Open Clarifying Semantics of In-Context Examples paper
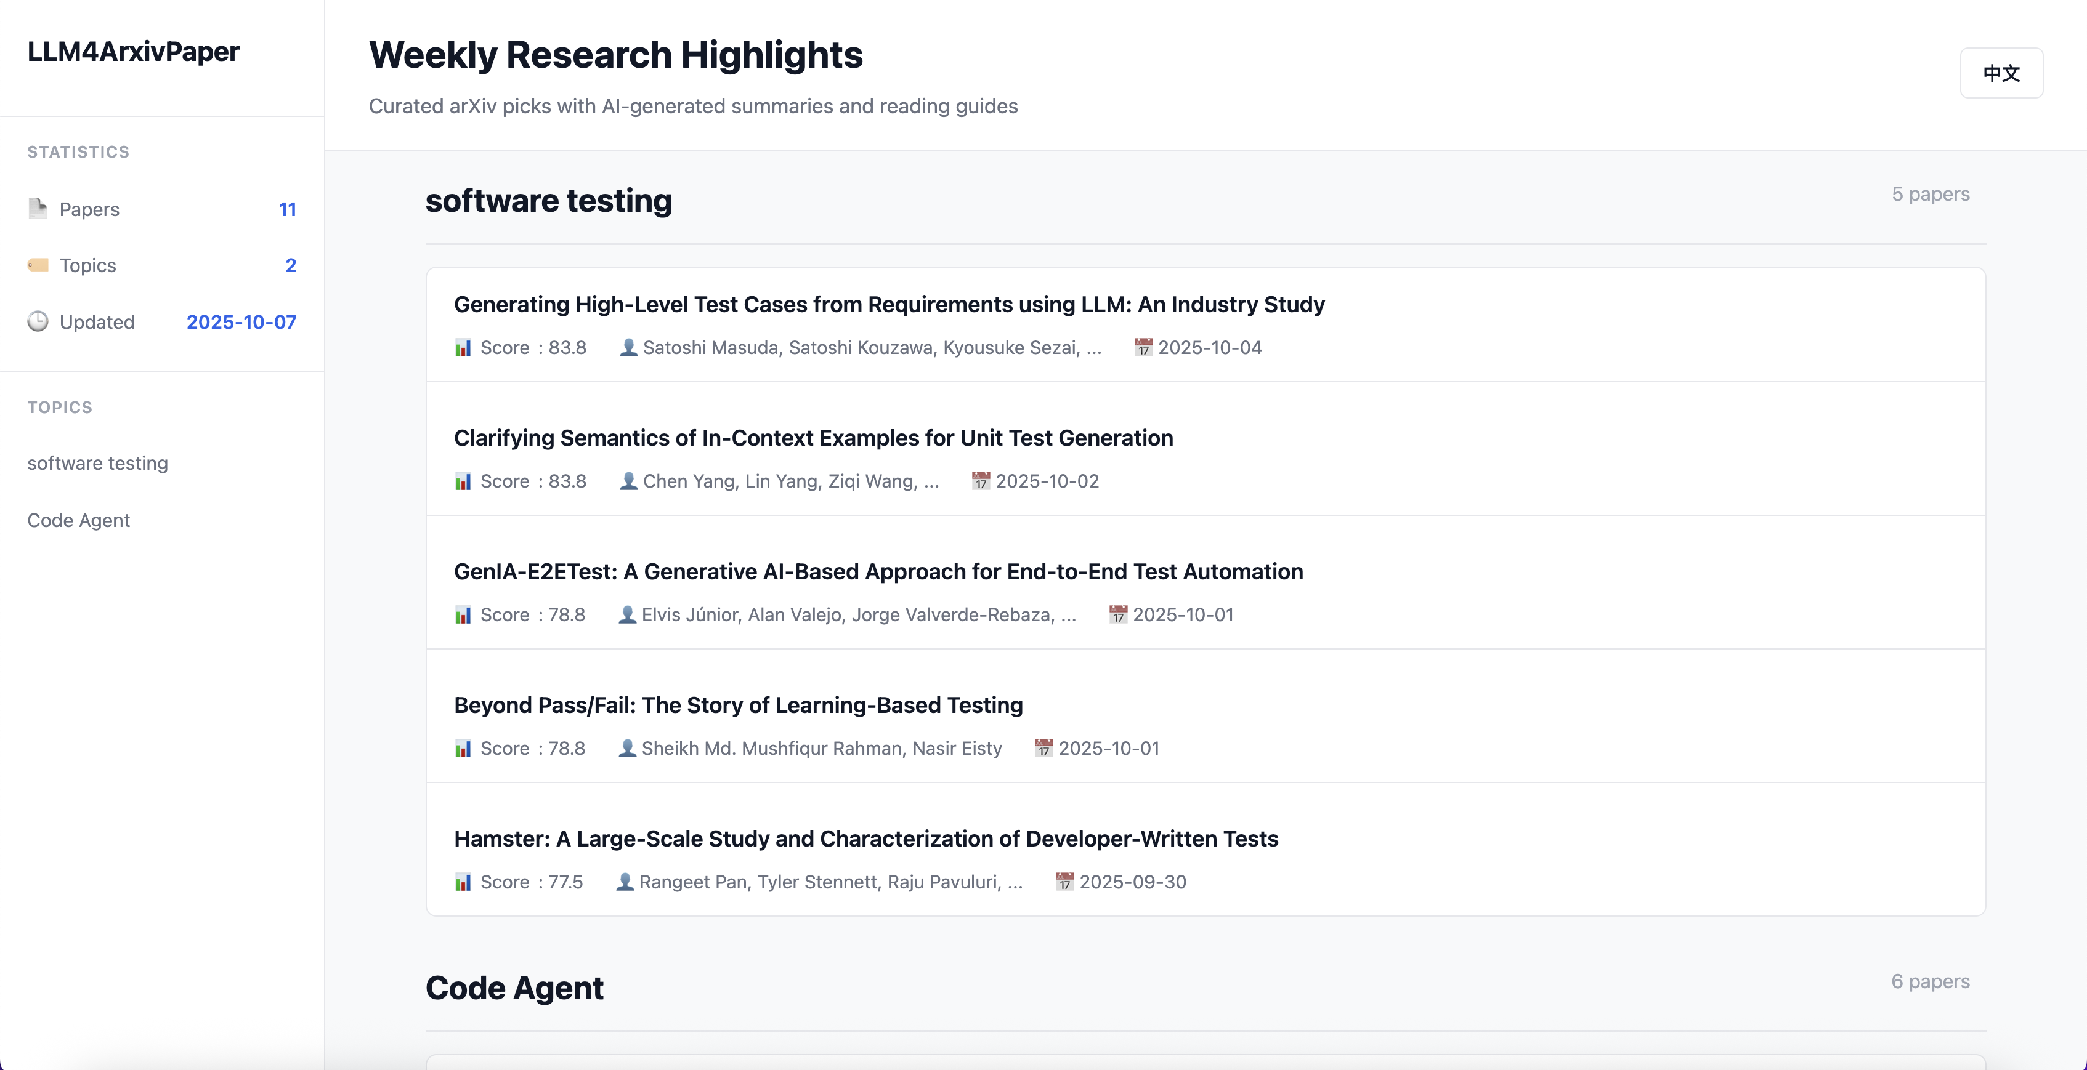2087x1070 pixels. point(813,438)
